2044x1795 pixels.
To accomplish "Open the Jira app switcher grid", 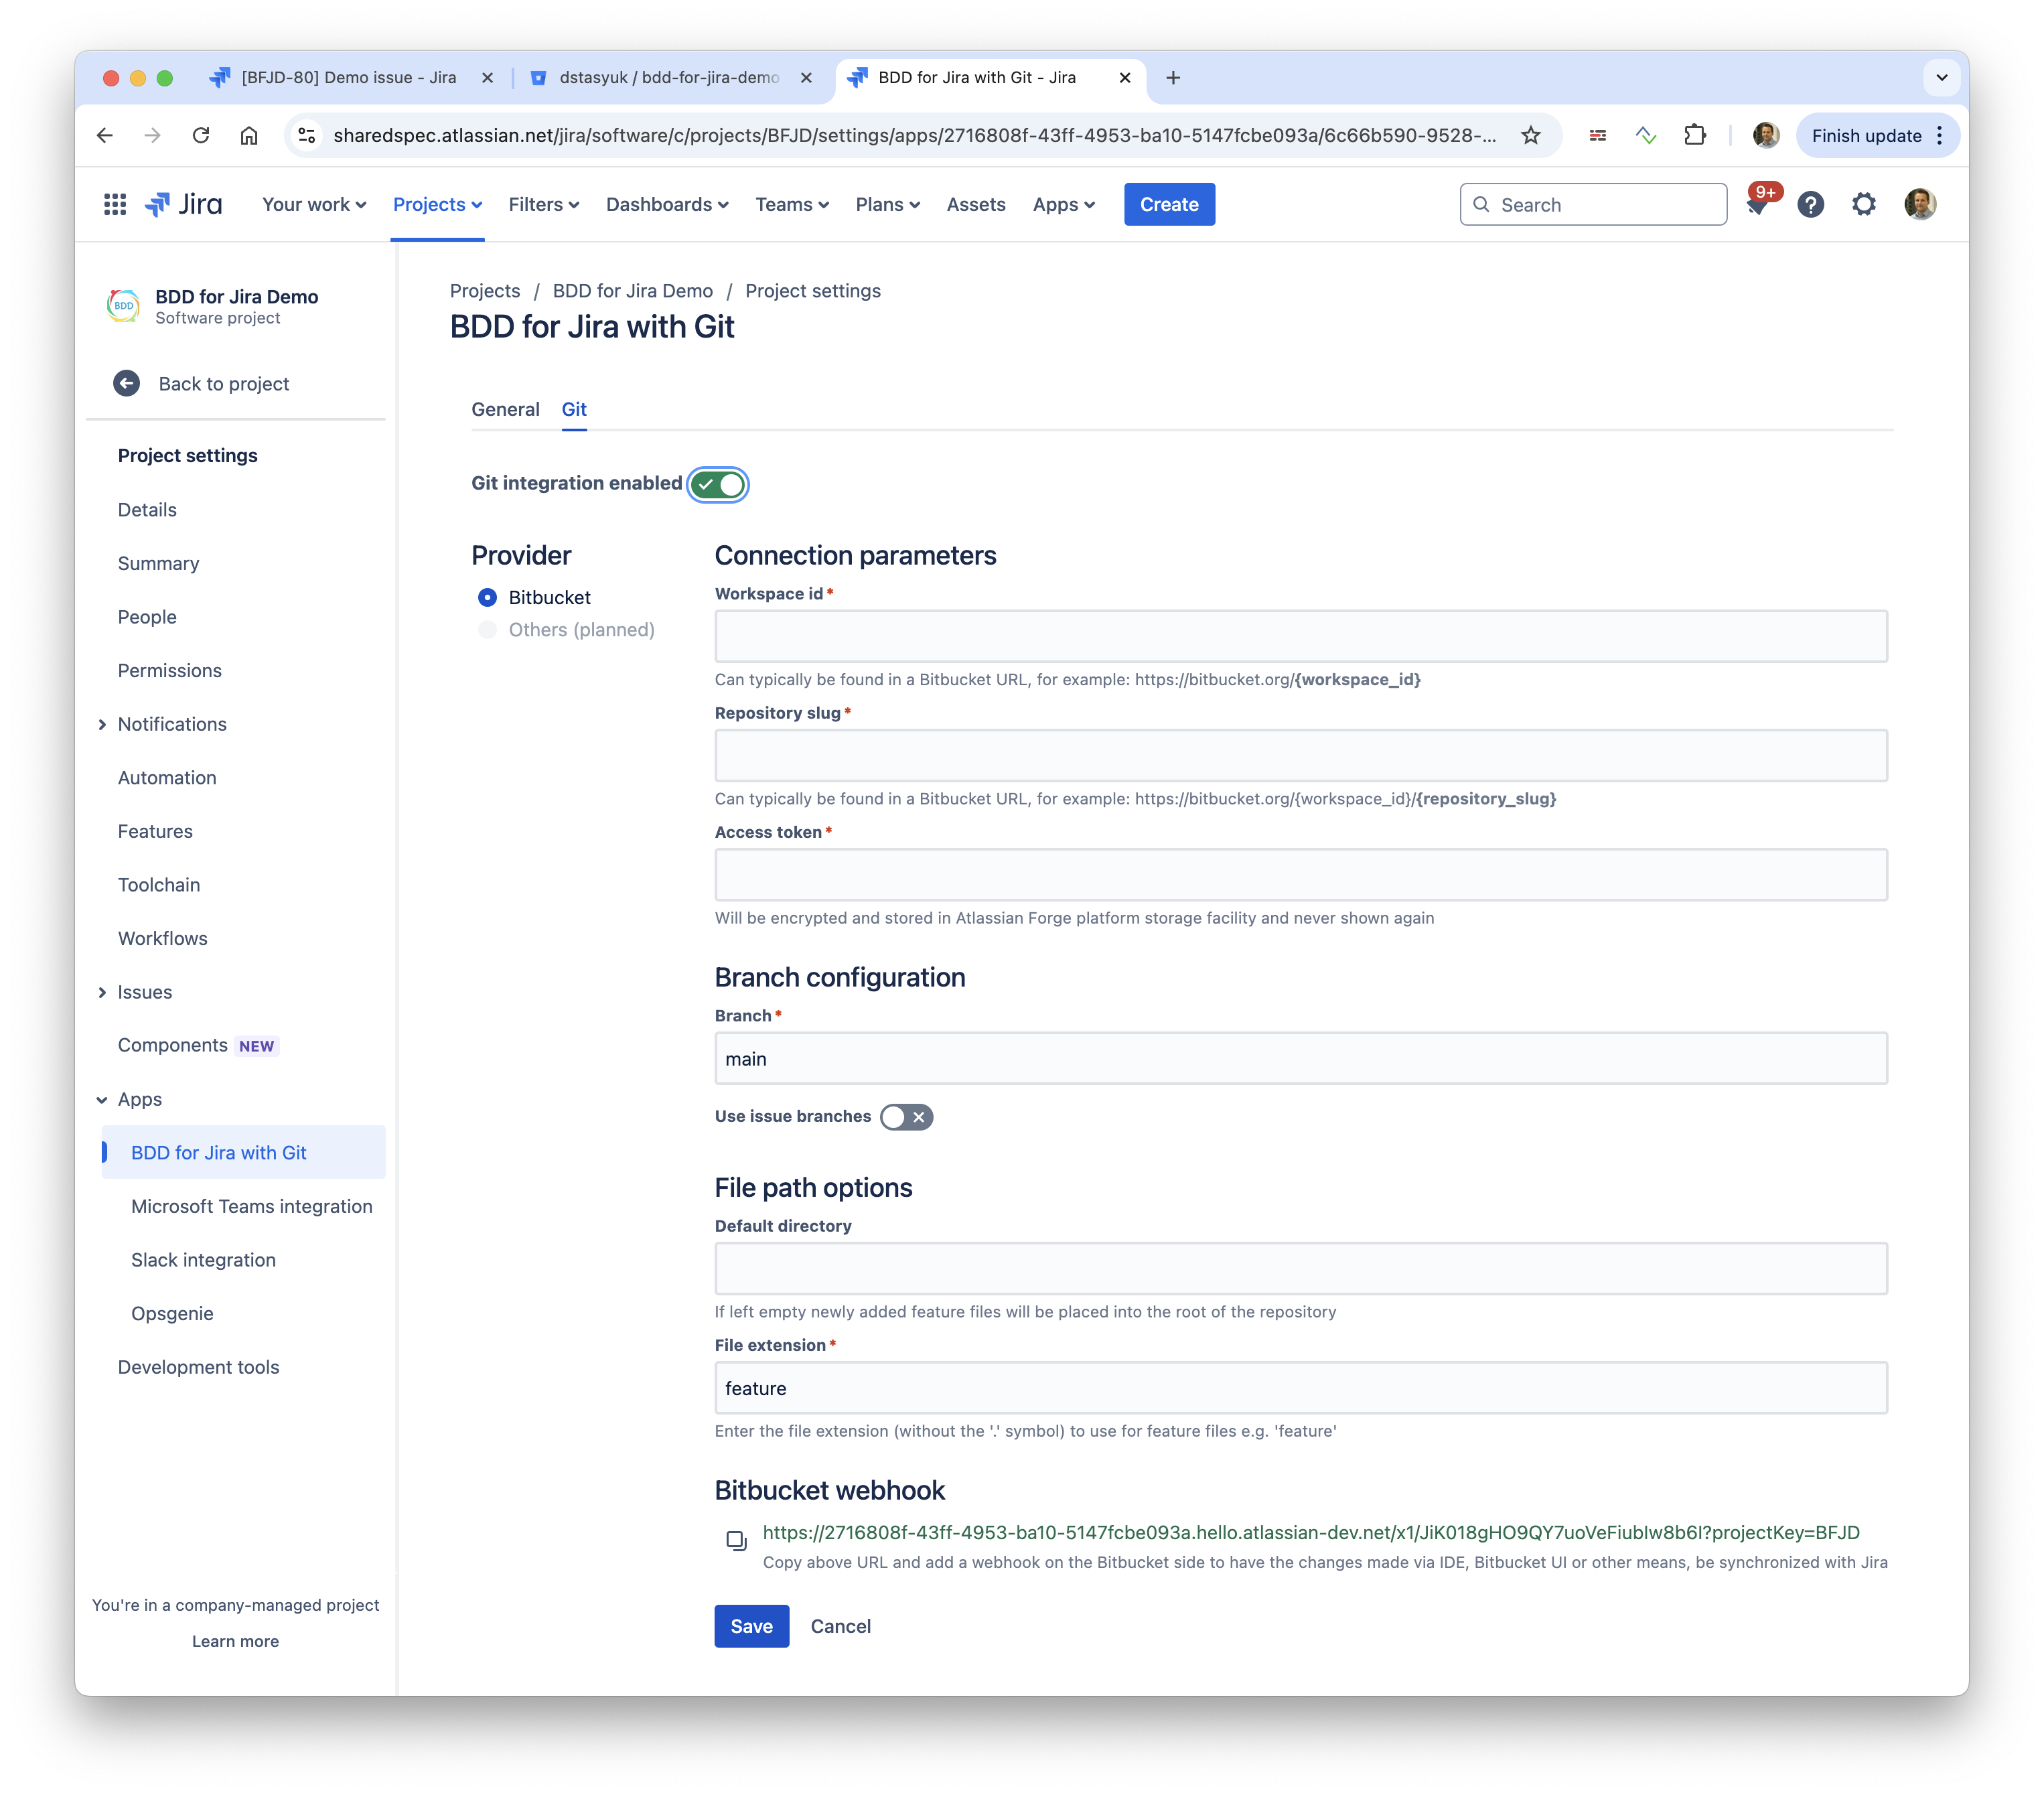I will pyautogui.click(x=115, y=204).
